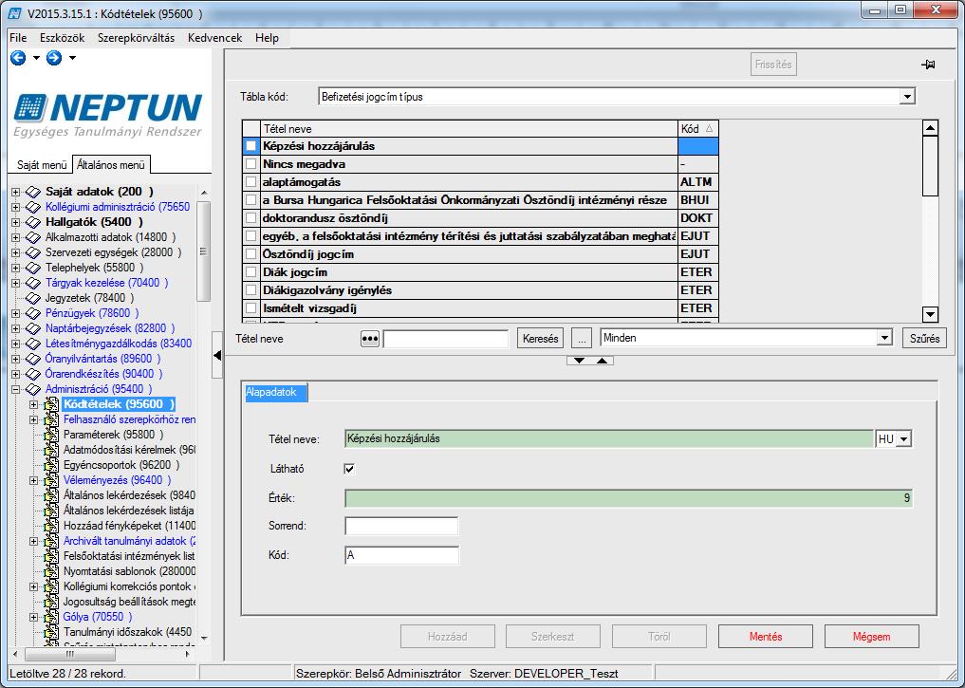Expand the Kódtételek tree node
Screen dimensions: 965x688
[x=34, y=404]
